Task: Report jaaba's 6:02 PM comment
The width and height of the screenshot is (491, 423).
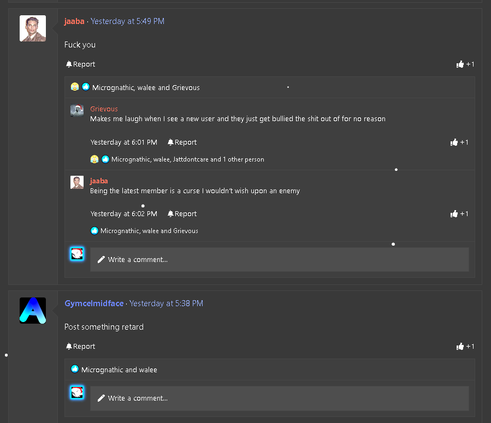Action: click(182, 214)
